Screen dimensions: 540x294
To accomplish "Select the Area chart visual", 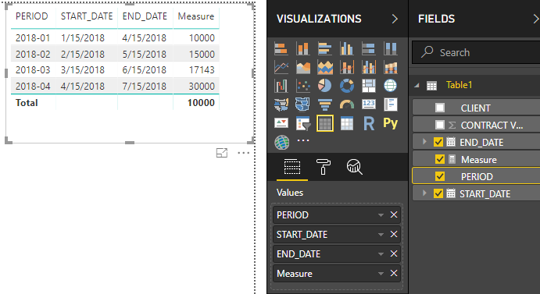I will coord(302,67).
